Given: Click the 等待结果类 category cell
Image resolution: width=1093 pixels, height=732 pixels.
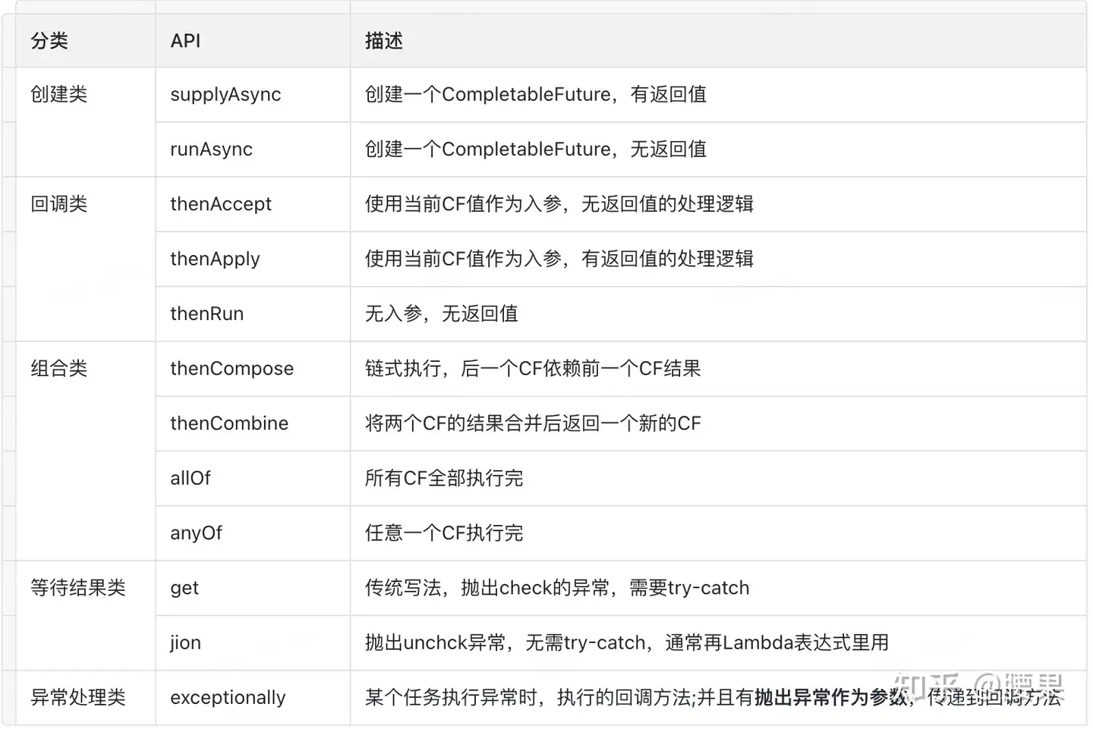Looking at the screenshot, I should (x=78, y=588).
